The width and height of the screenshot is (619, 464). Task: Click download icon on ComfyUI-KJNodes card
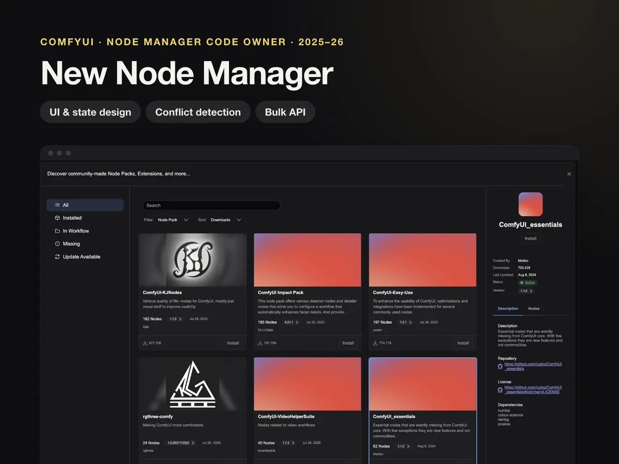(x=145, y=343)
